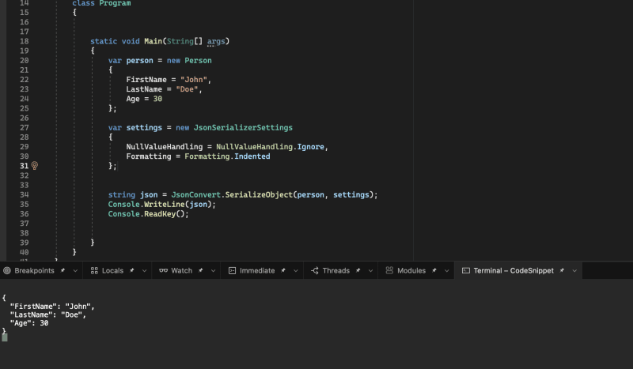Click the Watch glasses icon
This screenshot has width=633, height=369.
click(x=163, y=270)
